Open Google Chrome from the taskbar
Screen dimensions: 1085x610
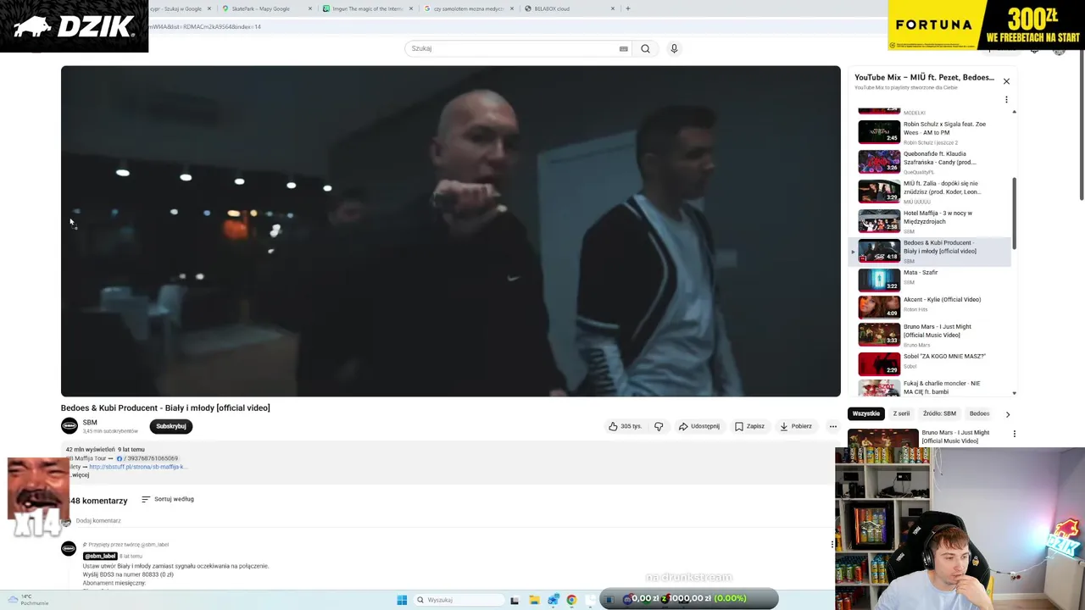pos(571,600)
